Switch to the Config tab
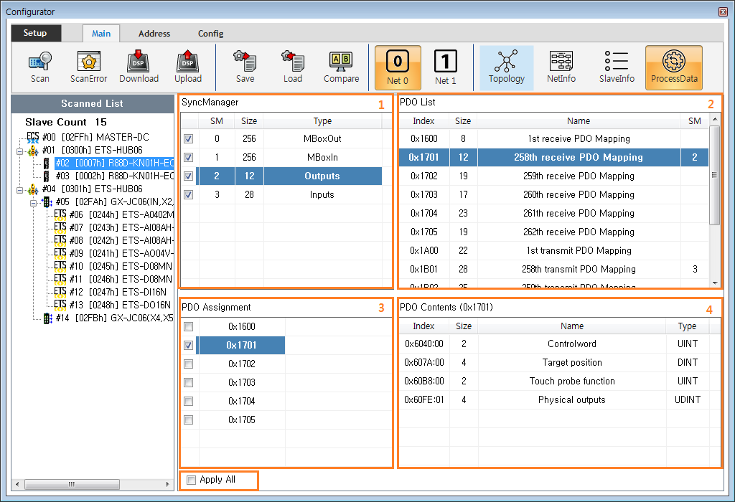The height and width of the screenshot is (502, 735). click(210, 33)
